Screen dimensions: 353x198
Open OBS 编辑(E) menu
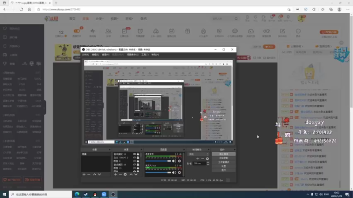click(x=95, y=55)
